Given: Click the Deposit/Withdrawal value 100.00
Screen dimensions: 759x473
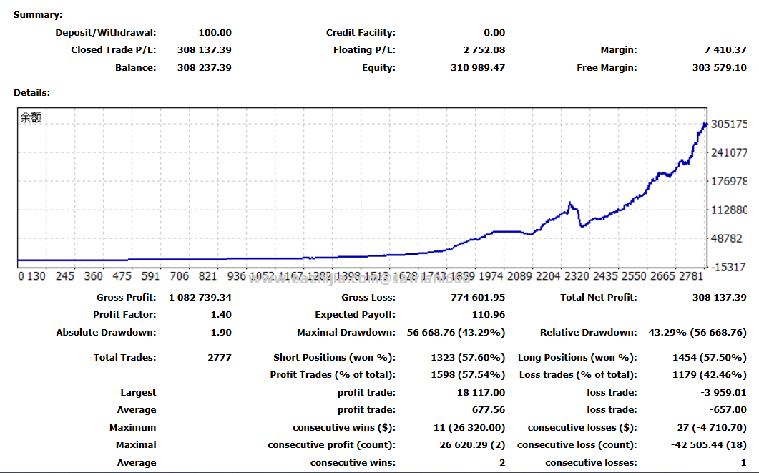Looking at the screenshot, I should 215,32.
